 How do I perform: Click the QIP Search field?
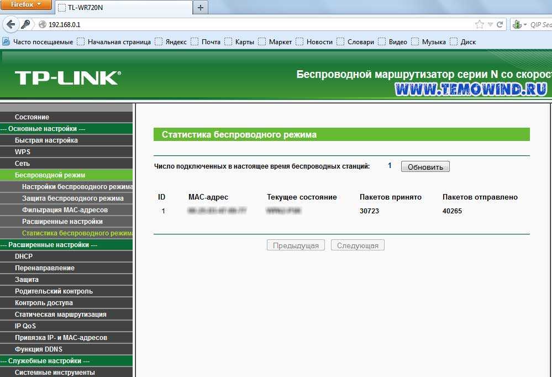point(541,25)
